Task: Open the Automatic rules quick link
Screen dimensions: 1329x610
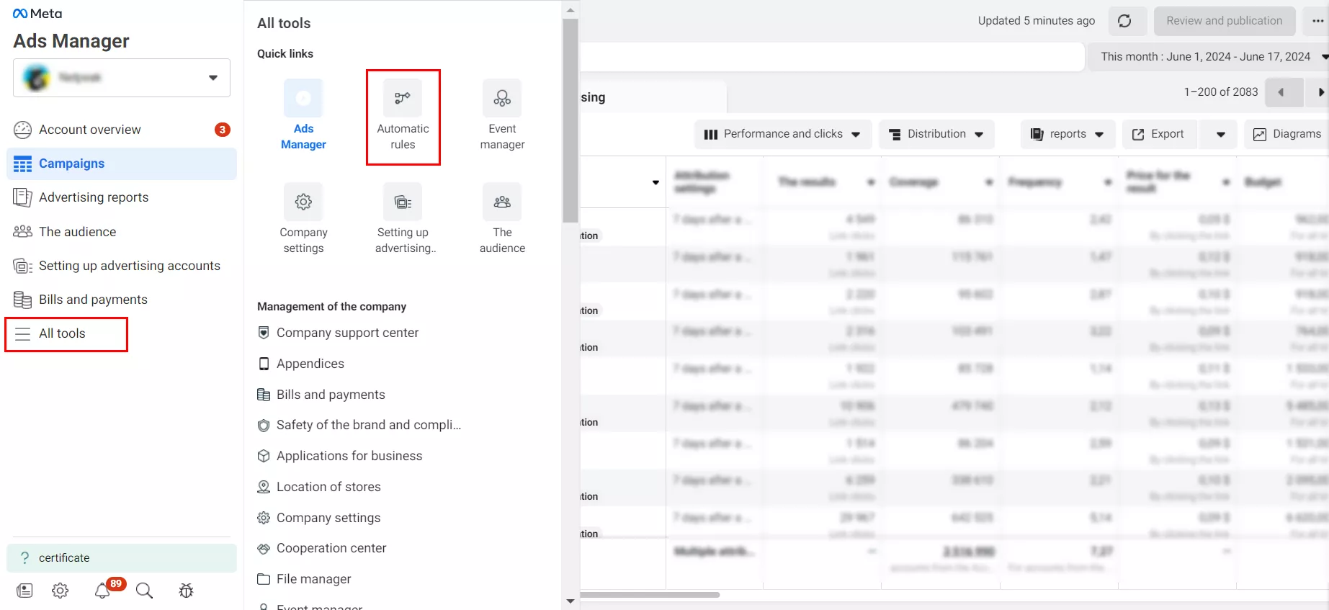Action: [403, 117]
